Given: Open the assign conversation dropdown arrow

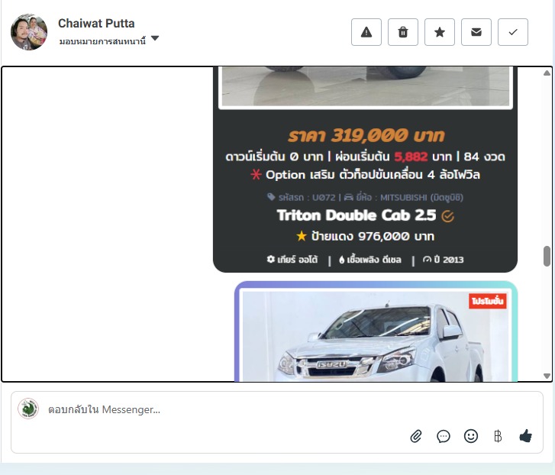Looking at the screenshot, I should [x=155, y=38].
